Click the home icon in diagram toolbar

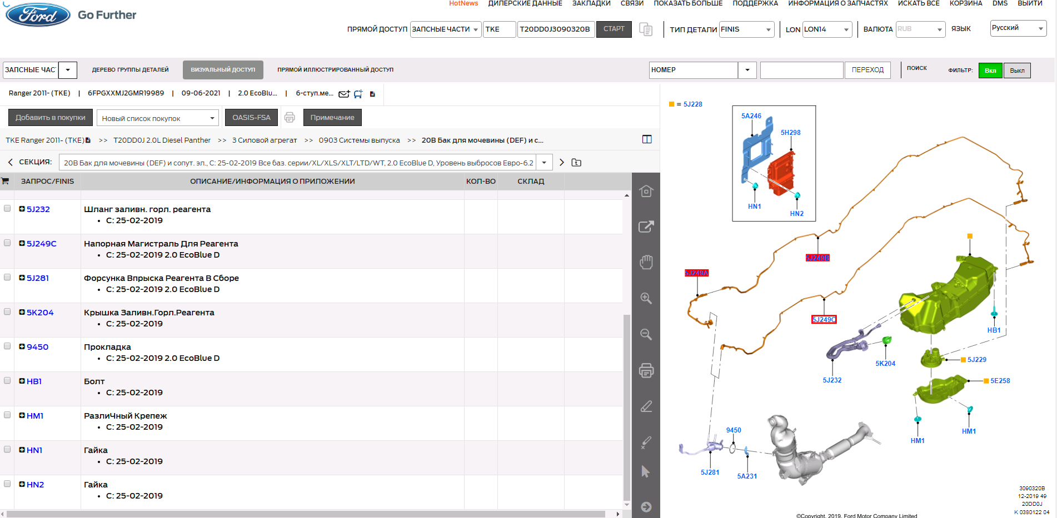pos(646,191)
